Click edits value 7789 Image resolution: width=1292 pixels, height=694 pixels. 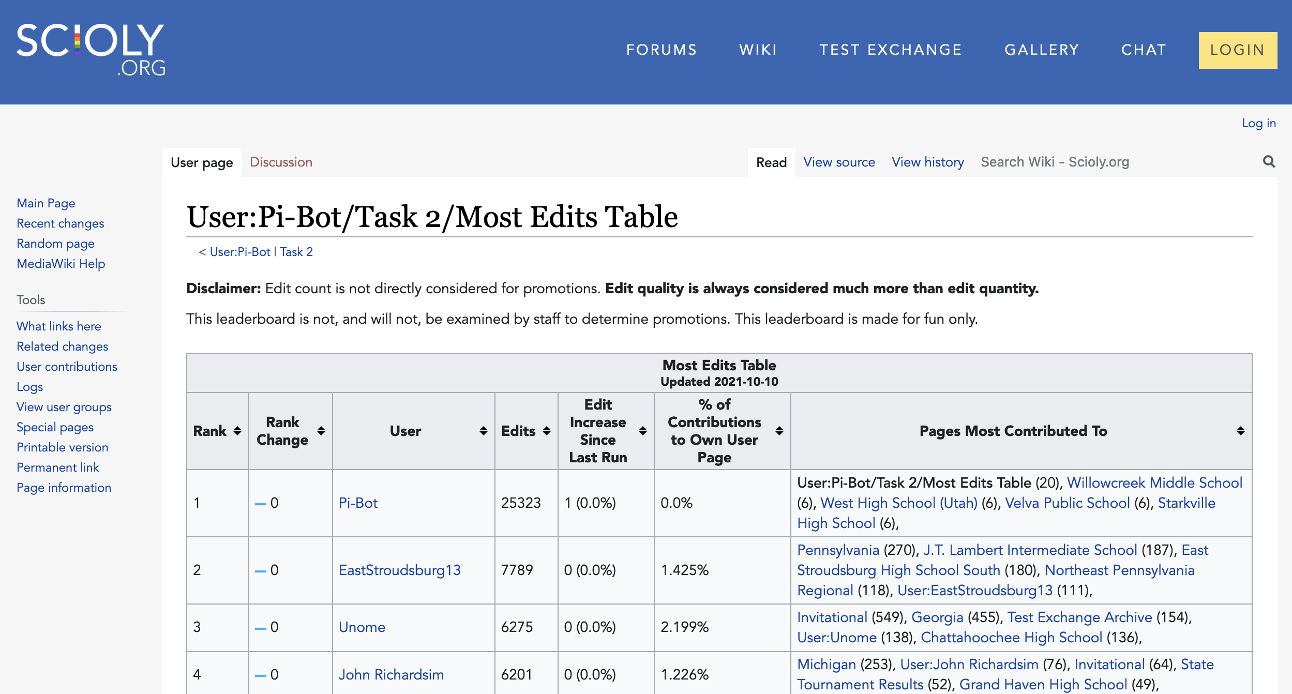(517, 570)
